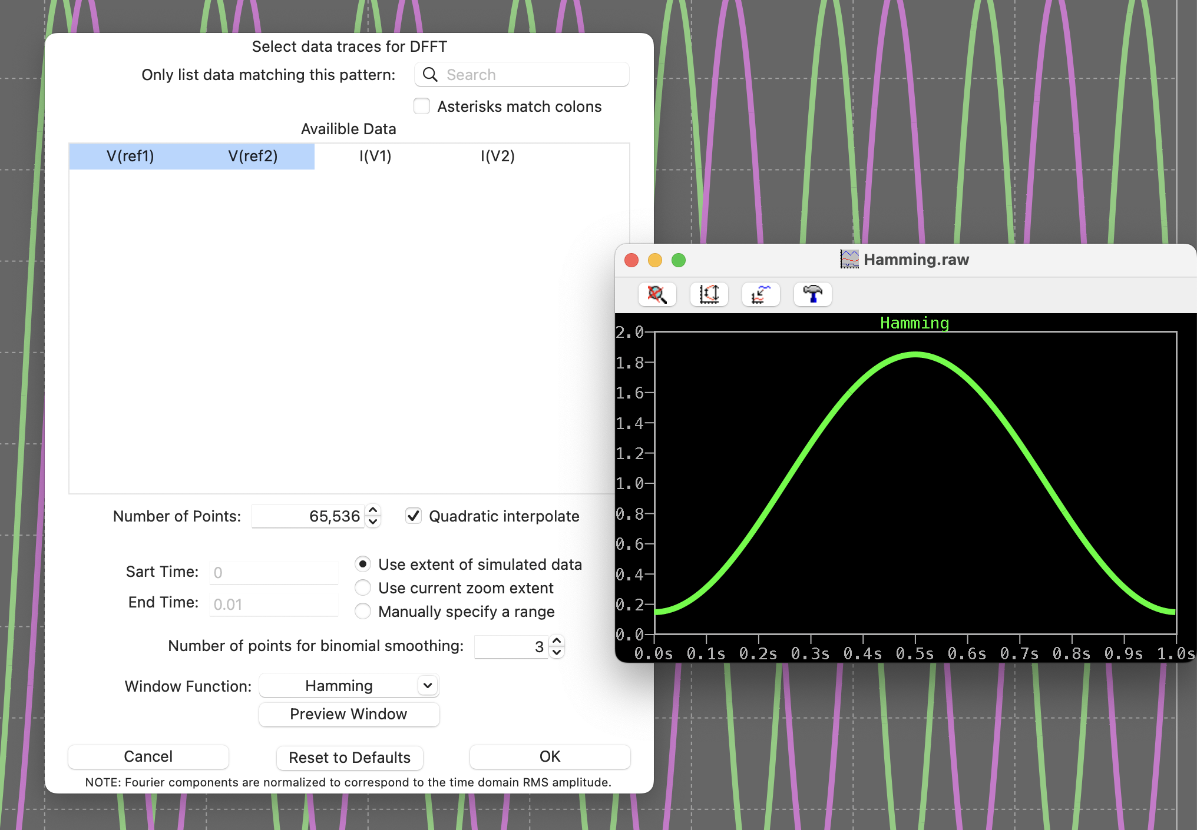
Task: Increase Number of Points with up arrow
Action: click(373, 510)
